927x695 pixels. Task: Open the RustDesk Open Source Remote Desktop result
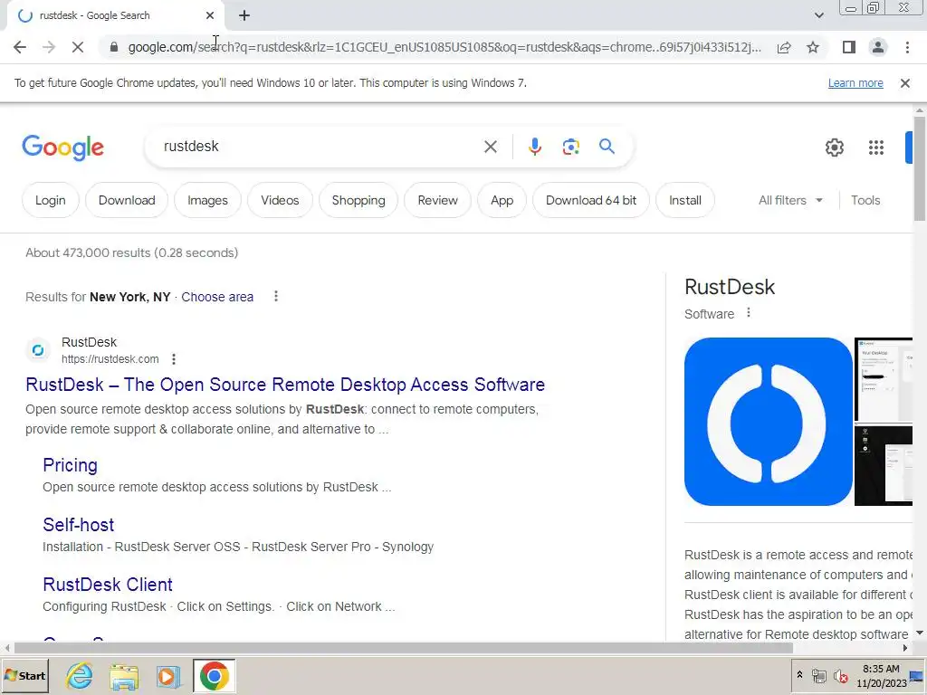click(x=285, y=385)
